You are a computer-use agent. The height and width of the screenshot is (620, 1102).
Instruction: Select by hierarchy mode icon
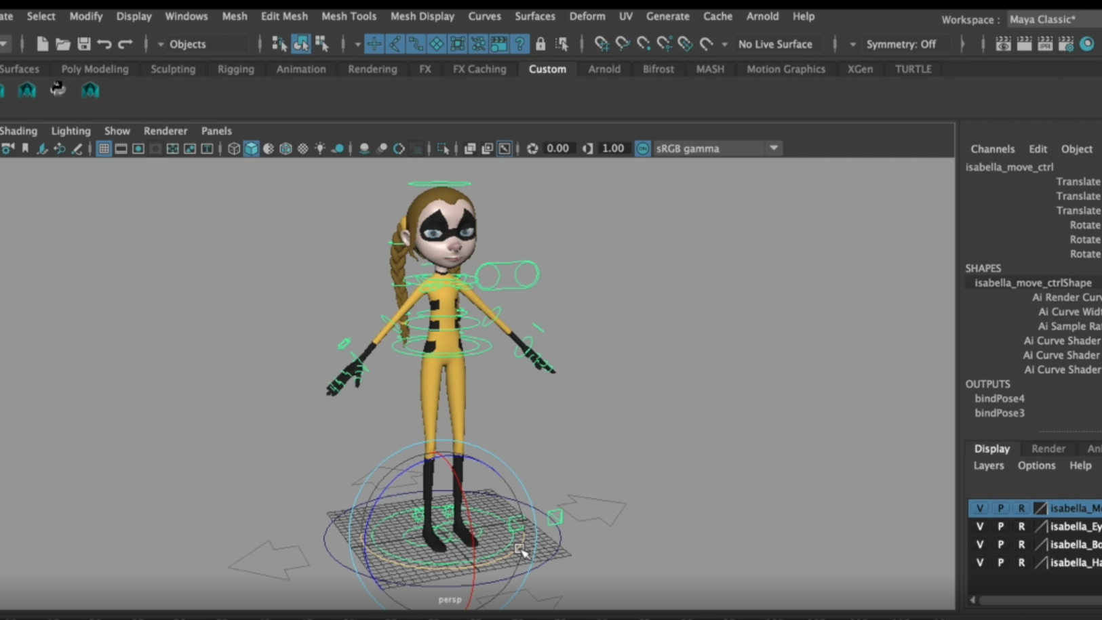tap(279, 44)
